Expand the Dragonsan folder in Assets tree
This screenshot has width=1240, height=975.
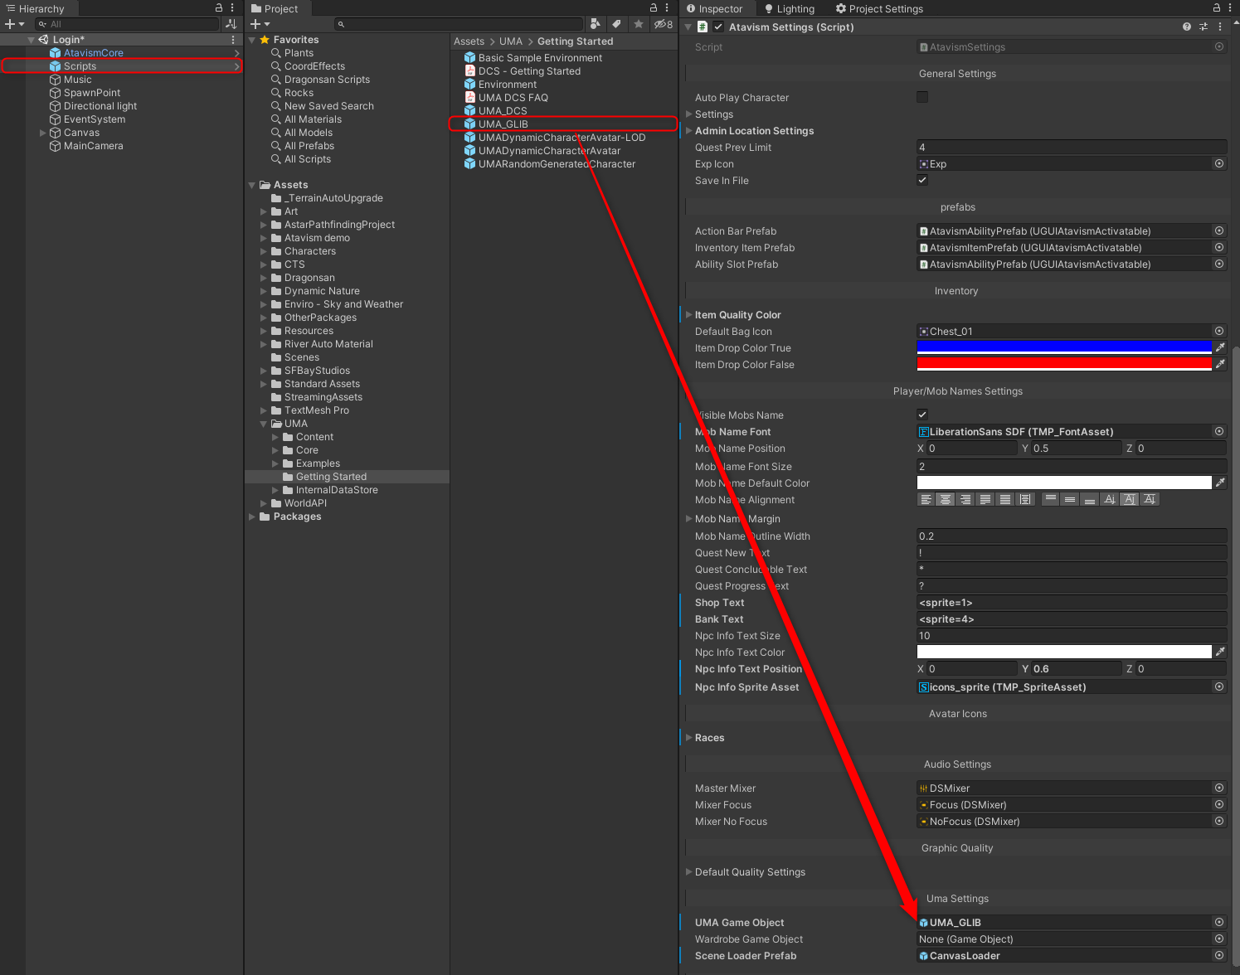click(x=264, y=278)
